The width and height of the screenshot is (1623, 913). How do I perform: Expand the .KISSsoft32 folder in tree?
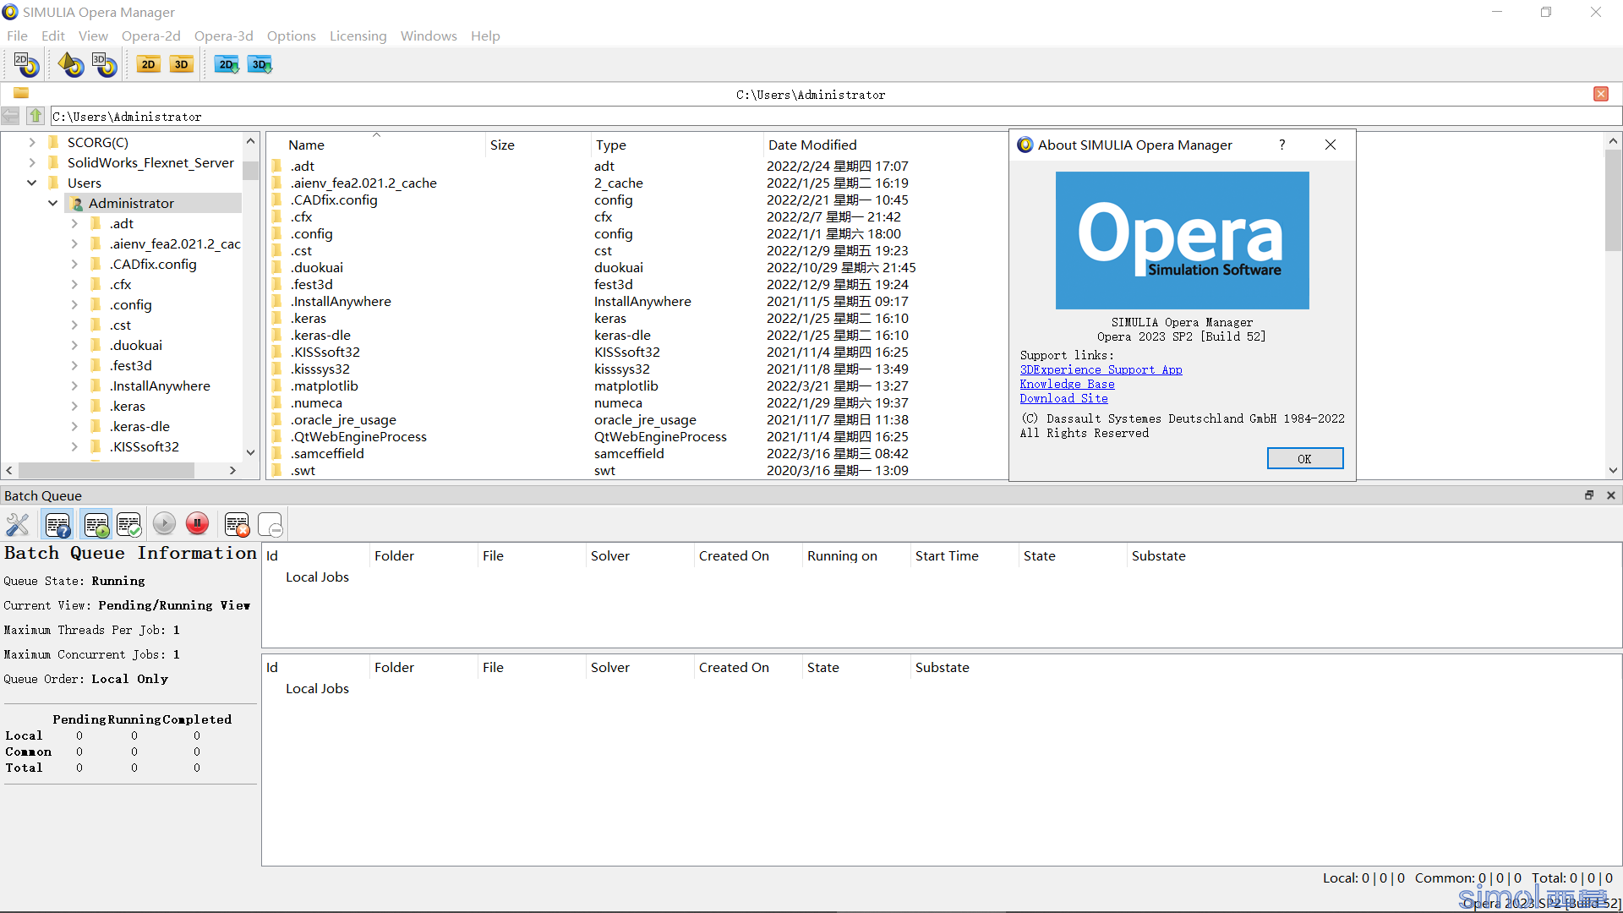click(74, 446)
